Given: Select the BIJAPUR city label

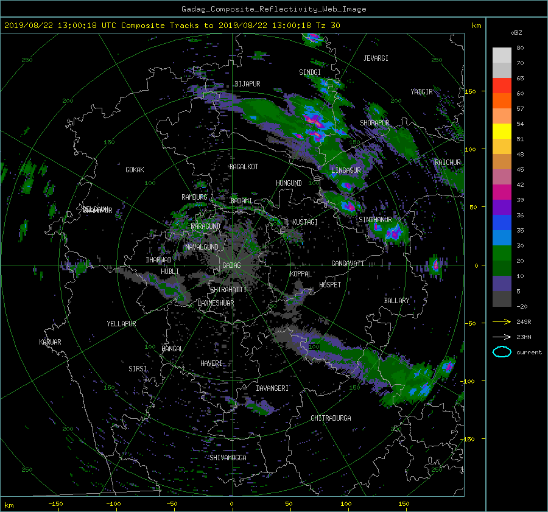Looking at the screenshot, I should pos(247,84).
